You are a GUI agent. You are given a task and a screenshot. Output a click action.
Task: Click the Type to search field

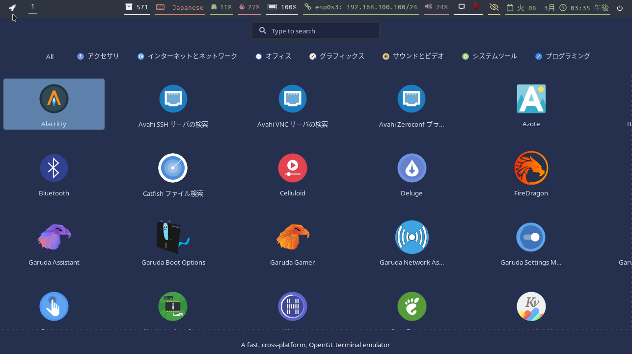coord(316,30)
